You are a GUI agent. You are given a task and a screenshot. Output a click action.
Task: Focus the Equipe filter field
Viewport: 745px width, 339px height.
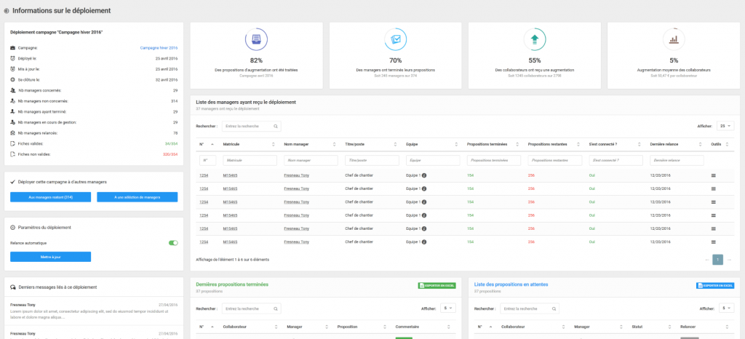(x=433, y=161)
